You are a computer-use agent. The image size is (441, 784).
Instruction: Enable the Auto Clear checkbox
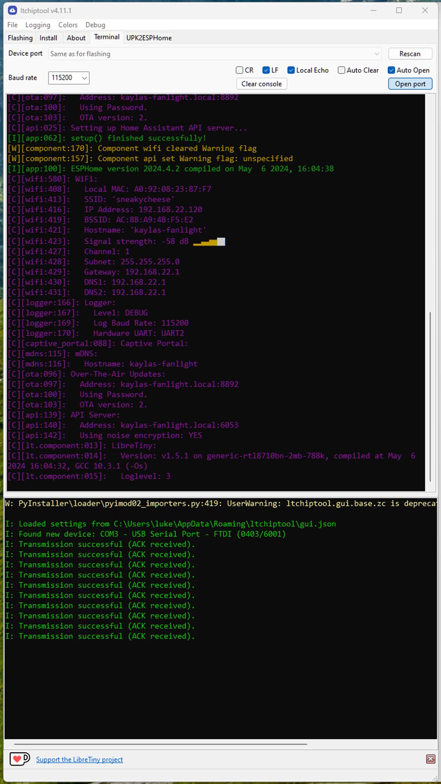coord(358,70)
